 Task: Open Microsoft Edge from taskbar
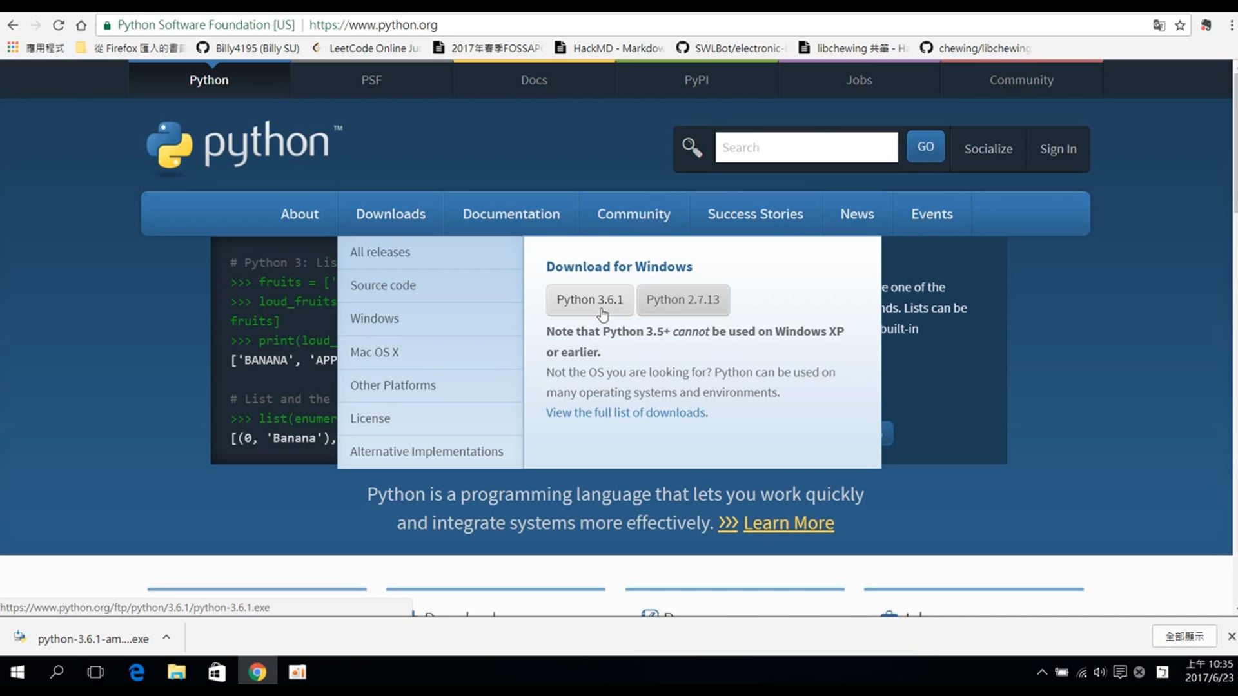pyautogui.click(x=137, y=672)
